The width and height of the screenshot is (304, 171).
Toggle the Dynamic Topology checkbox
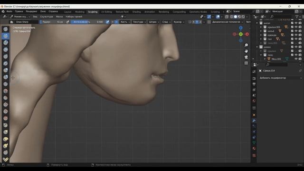[209, 22]
